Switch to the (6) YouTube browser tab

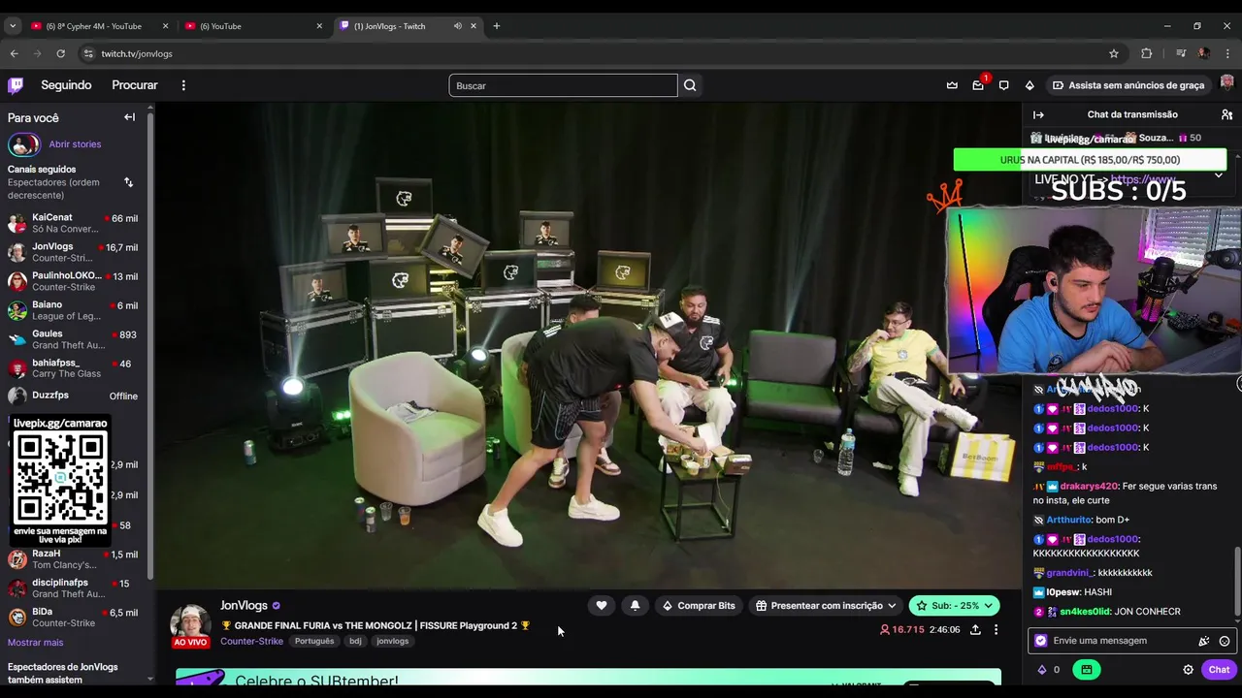(x=254, y=26)
